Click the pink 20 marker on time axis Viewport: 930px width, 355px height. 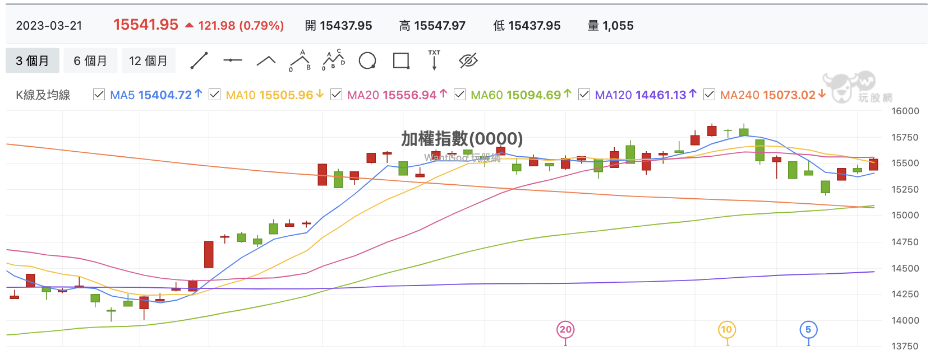click(x=565, y=330)
